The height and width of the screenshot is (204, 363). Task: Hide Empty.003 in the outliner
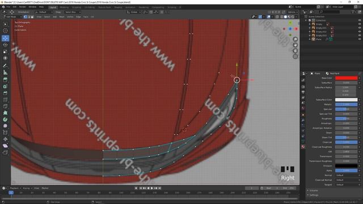click(360, 35)
